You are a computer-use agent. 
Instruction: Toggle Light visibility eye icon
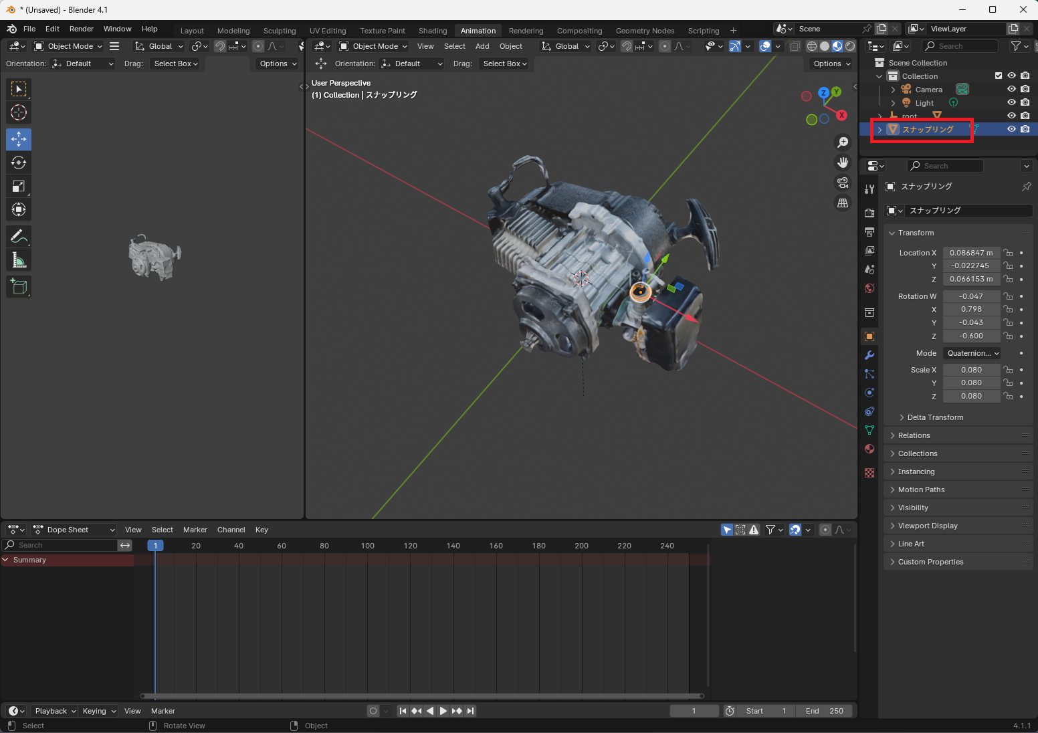click(x=1011, y=102)
